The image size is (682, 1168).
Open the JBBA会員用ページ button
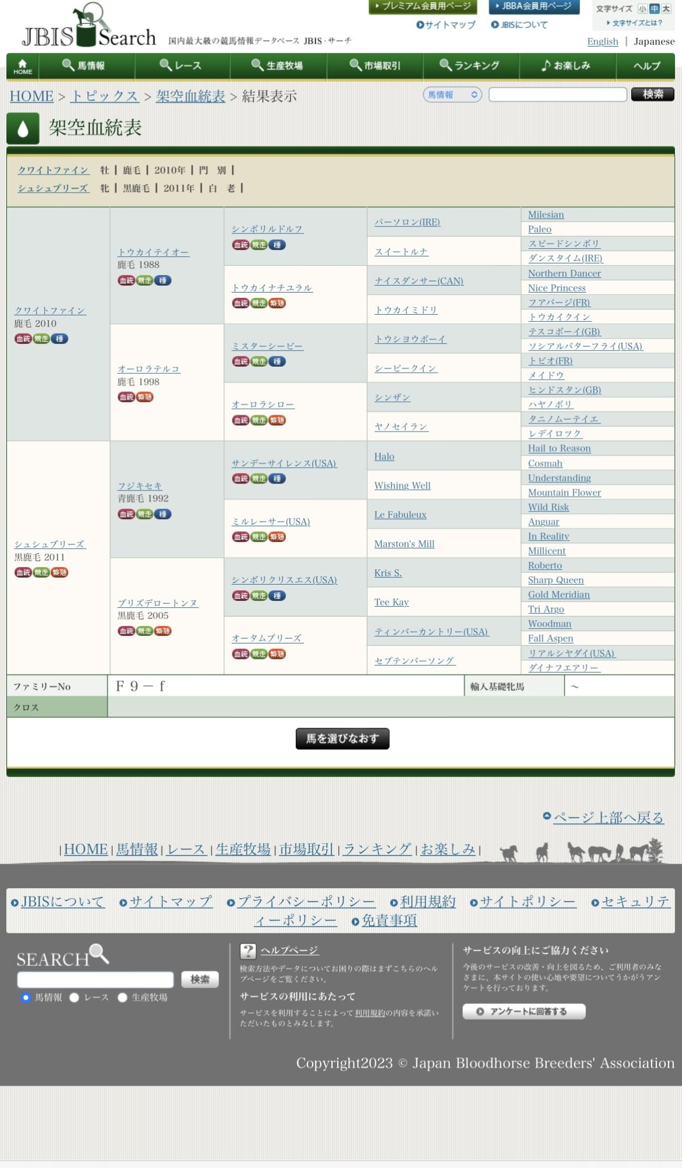534,6
